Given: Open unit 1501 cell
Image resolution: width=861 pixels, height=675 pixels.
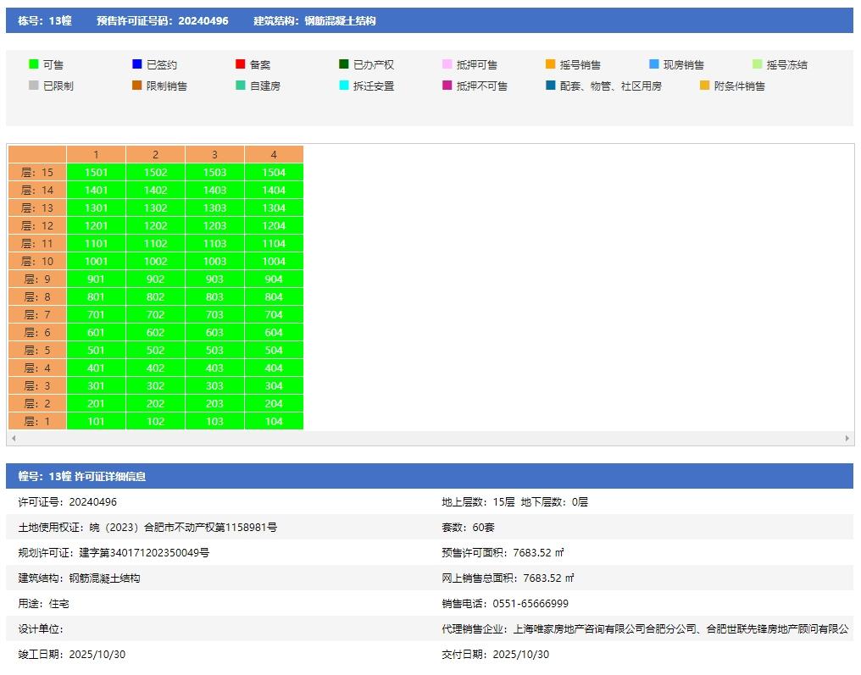Looking at the screenshot, I should [96, 172].
